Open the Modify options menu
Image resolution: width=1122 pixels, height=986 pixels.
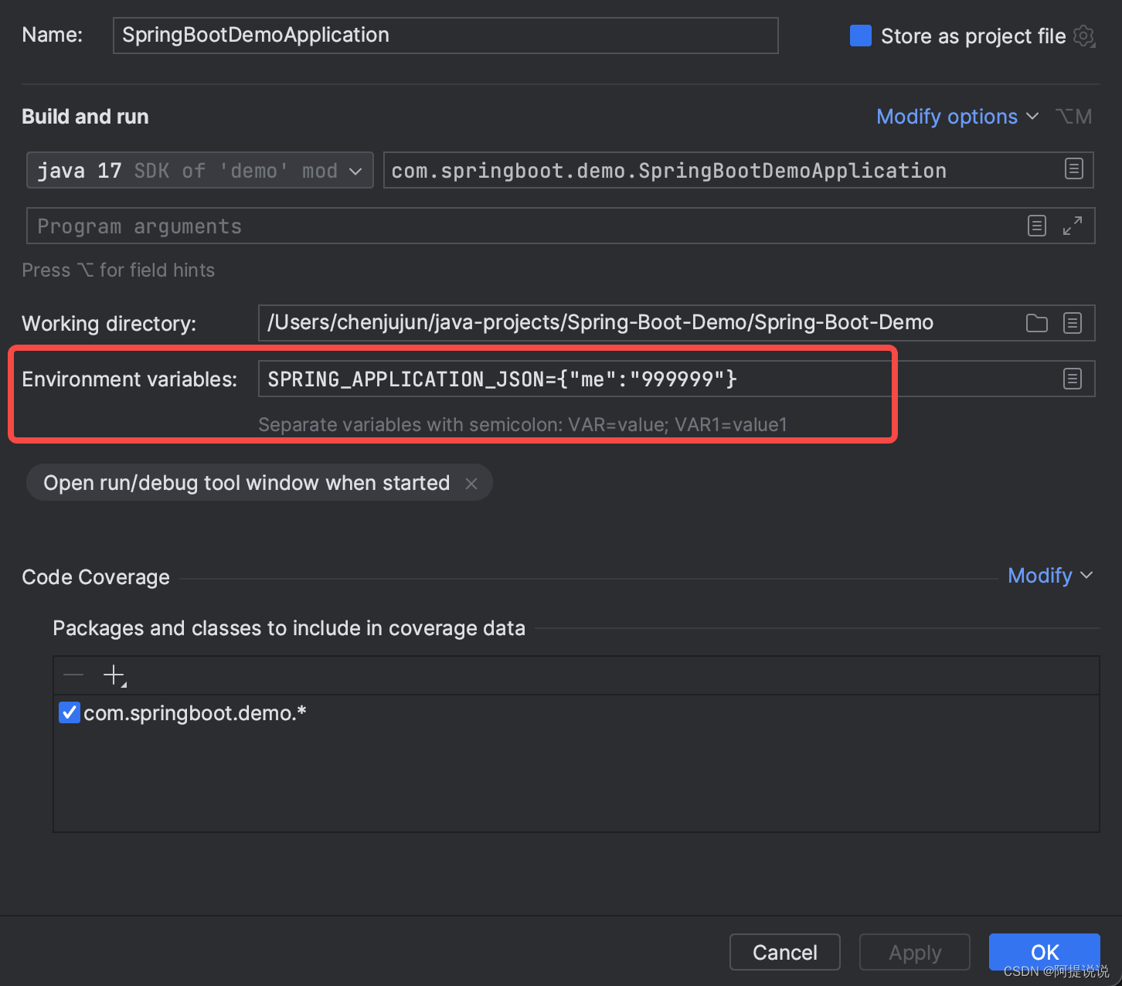coord(957,117)
